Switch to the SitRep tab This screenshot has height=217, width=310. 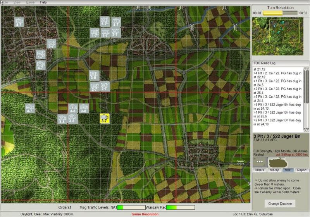pos(274,170)
